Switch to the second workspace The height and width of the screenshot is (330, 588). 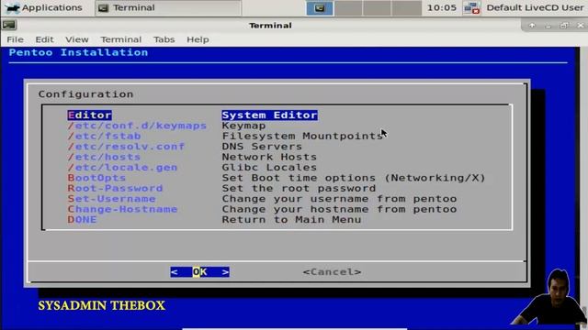tap(348, 8)
